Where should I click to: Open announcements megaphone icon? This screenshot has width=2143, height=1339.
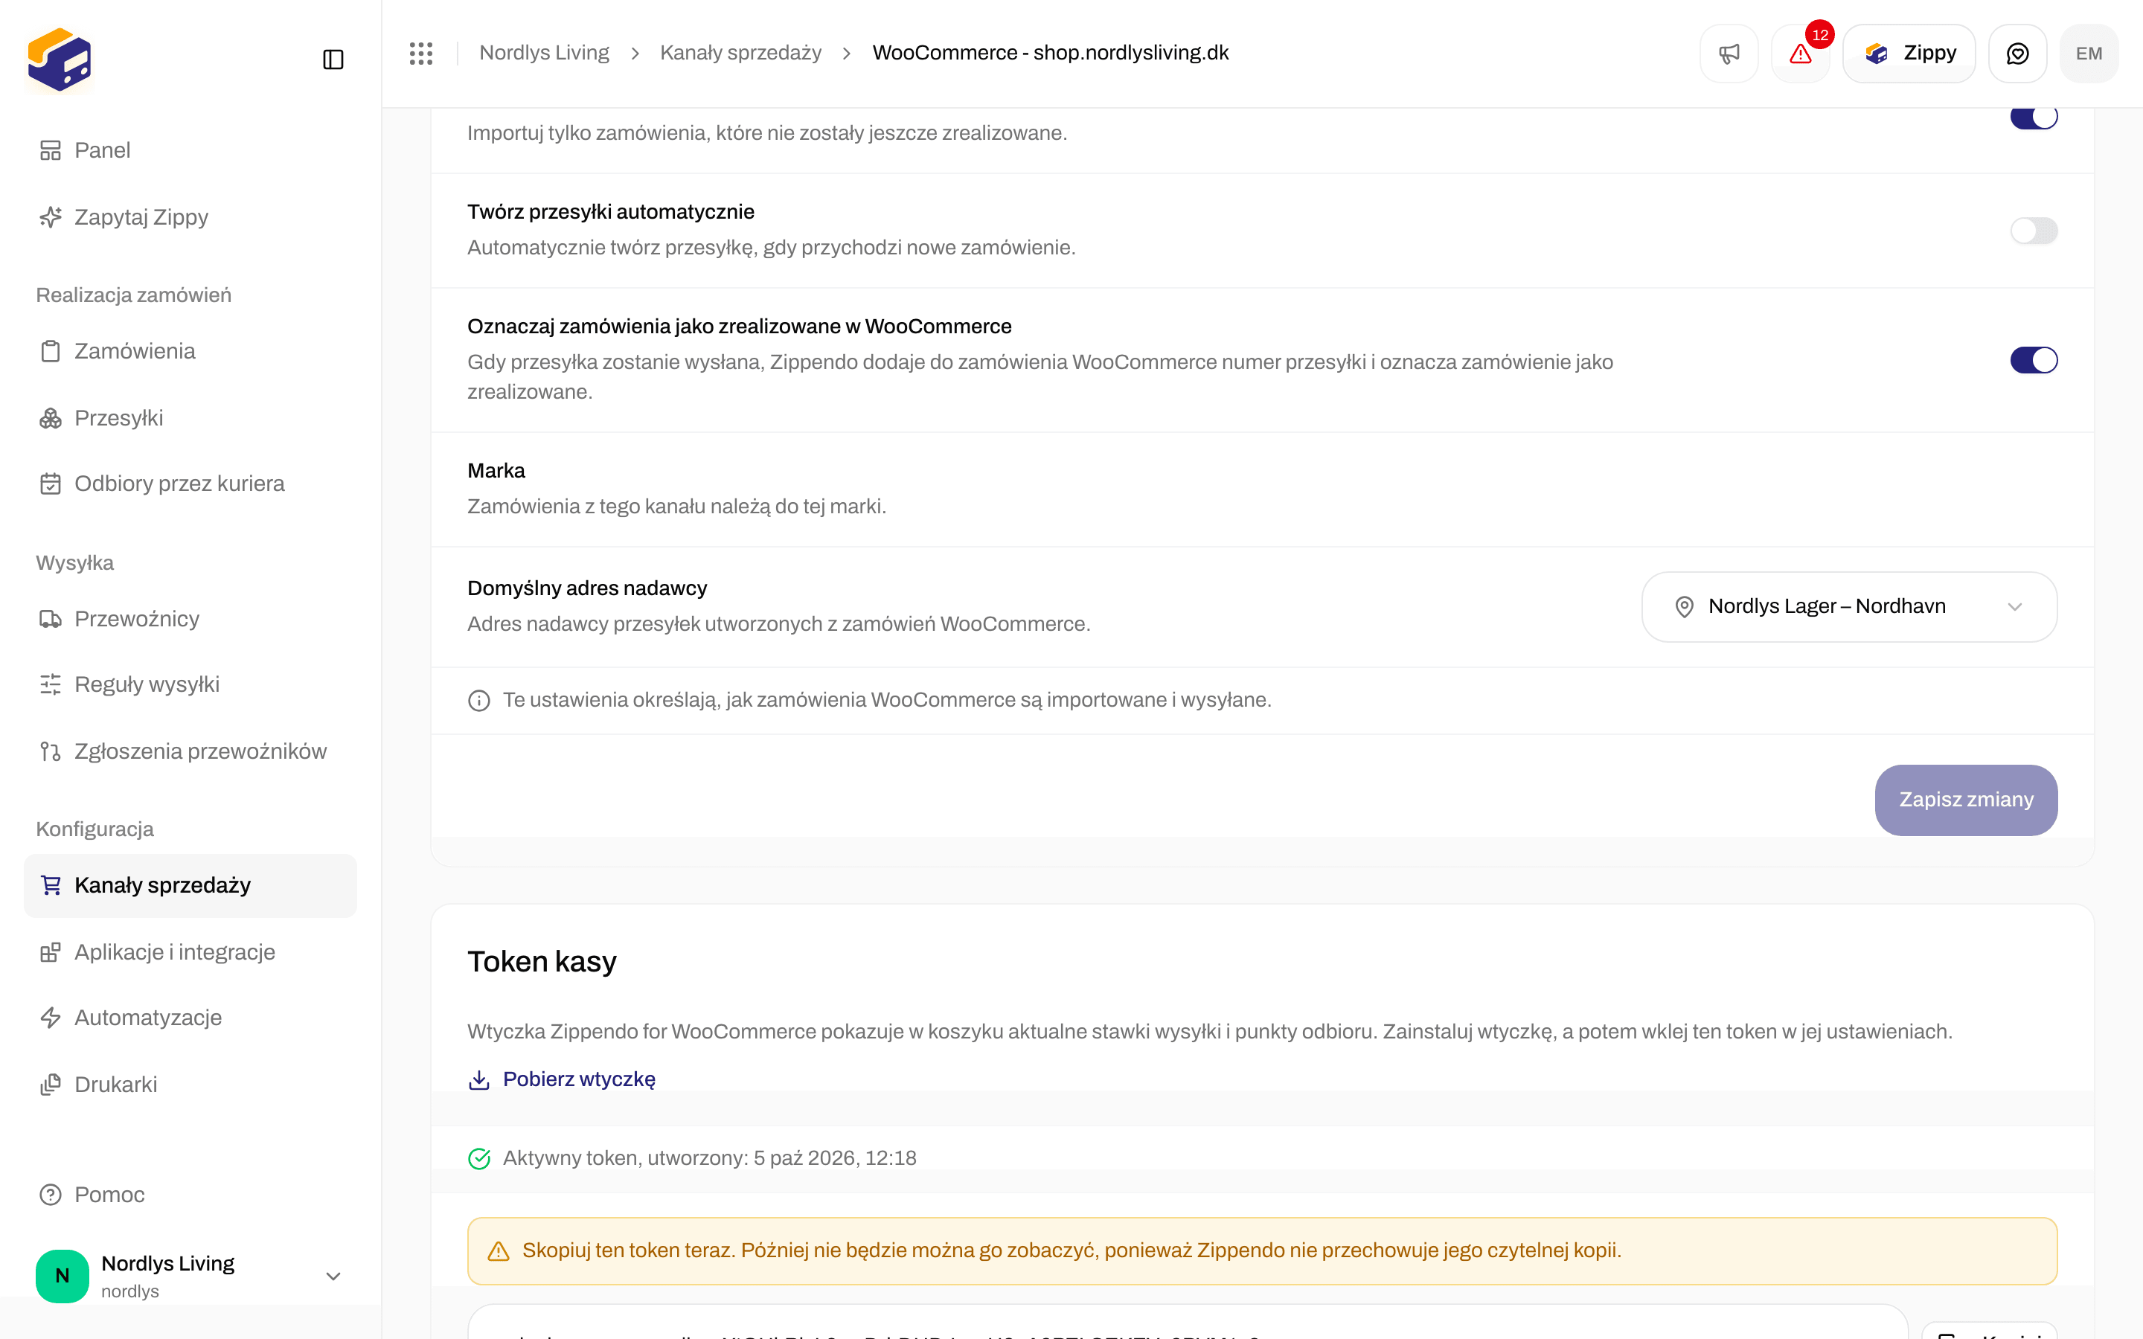pos(1729,53)
